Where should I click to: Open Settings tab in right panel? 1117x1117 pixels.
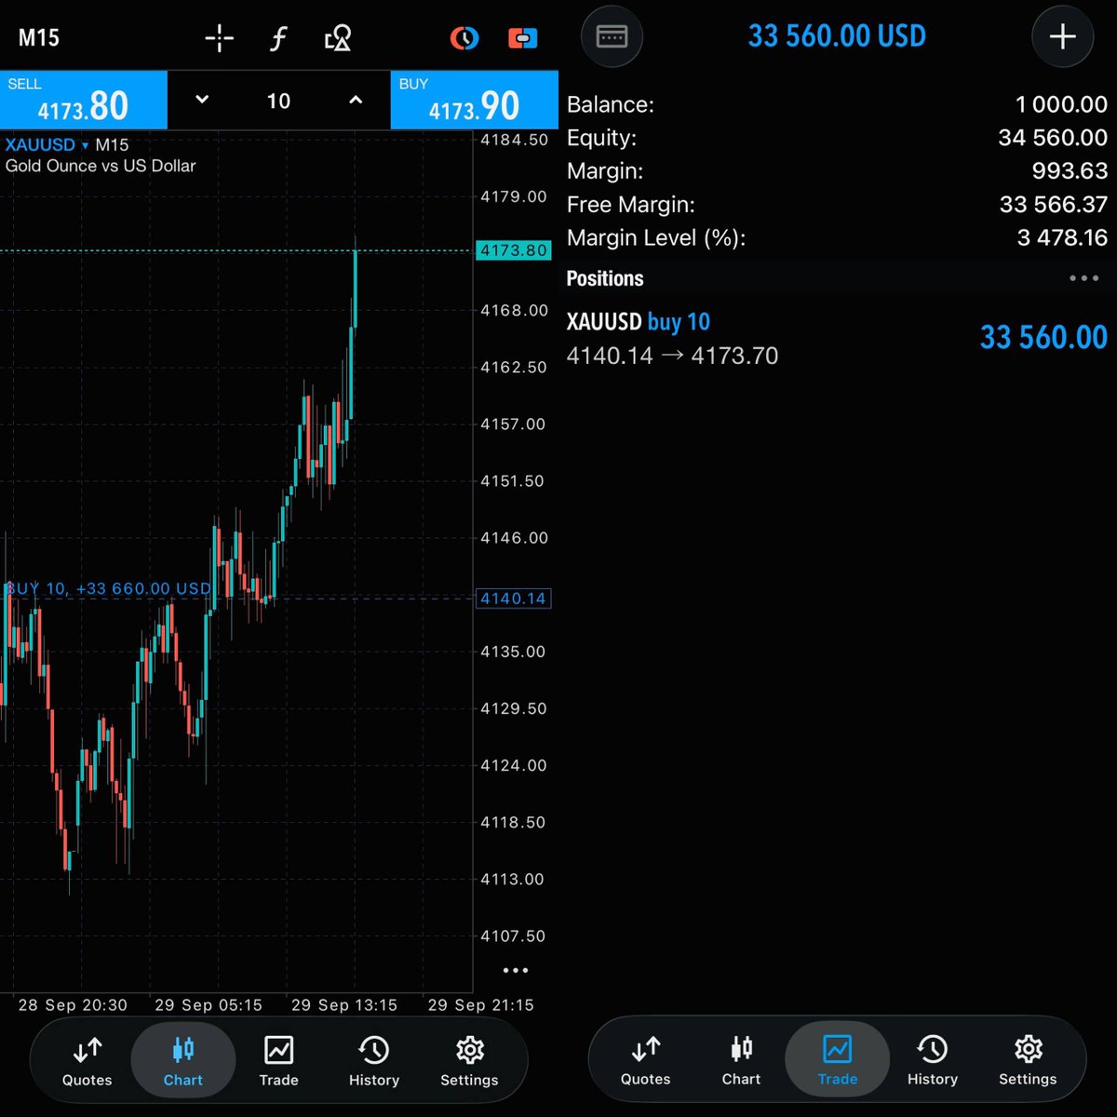pyautogui.click(x=1028, y=1061)
